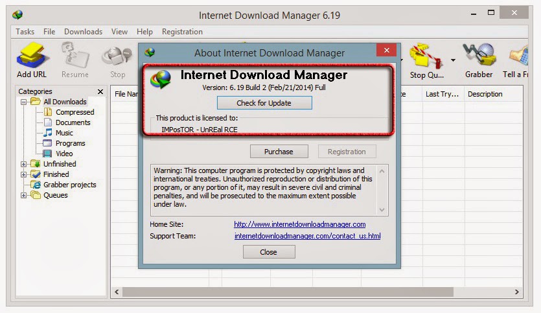Click the IDM logo in About dialog
541x313 pixels.
pyautogui.click(x=161, y=79)
